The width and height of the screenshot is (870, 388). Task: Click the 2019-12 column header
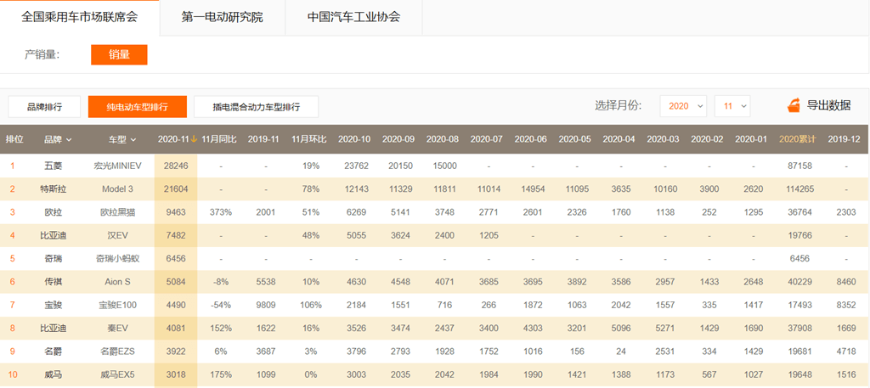coord(844,139)
